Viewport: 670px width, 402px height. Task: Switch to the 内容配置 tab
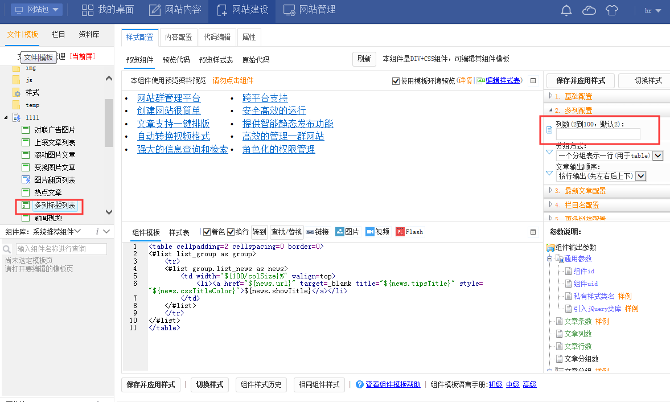pyautogui.click(x=178, y=38)
